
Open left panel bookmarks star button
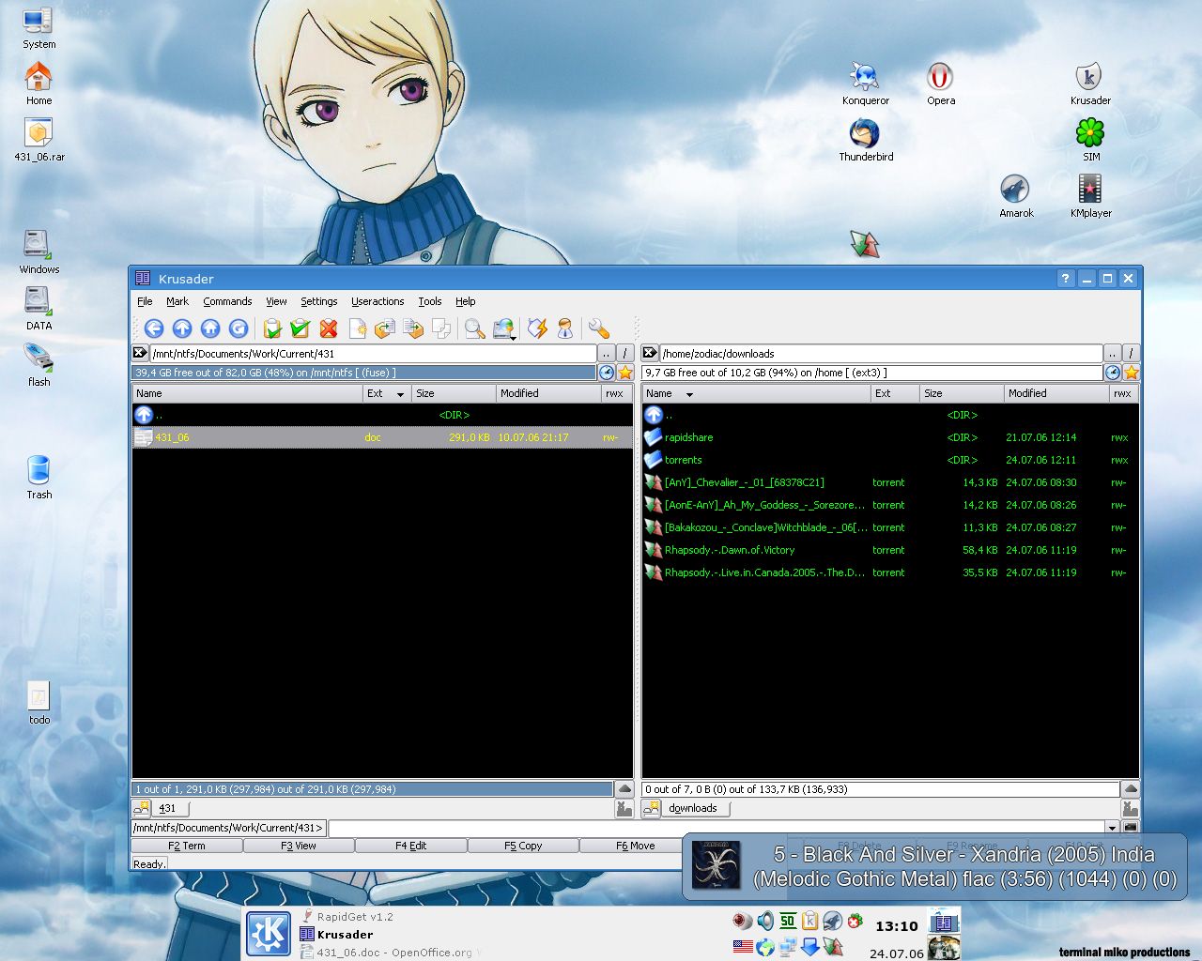click(x=624, y=373)
